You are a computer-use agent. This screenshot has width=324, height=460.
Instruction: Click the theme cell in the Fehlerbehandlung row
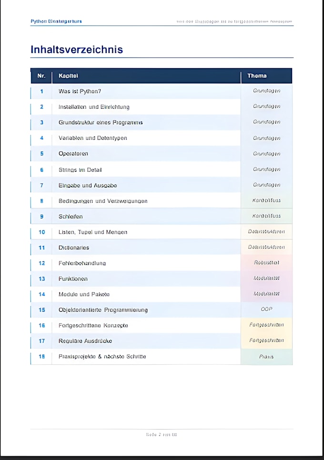pyautogui.click(x=266, y=263)
